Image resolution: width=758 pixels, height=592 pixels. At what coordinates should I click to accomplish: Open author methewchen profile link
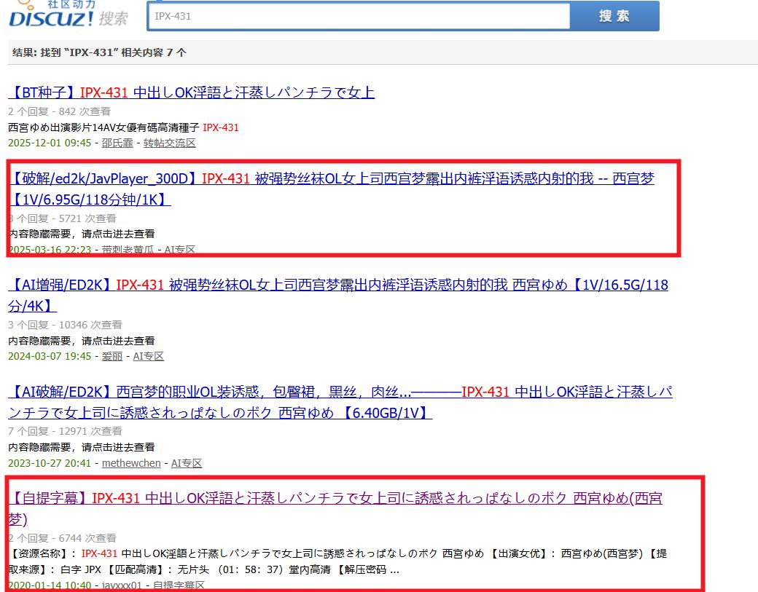coord(131,463)
